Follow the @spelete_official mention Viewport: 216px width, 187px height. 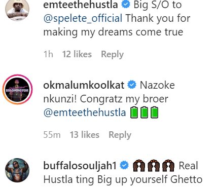pyautogui.click(x=83, y=18)
